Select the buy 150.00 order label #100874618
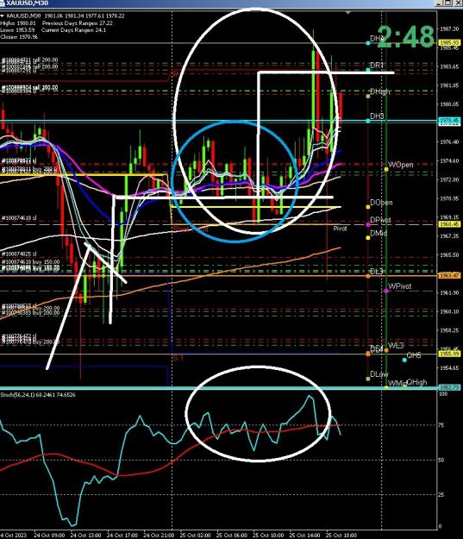This screenshot has width=463, height=539. (x=30, y=262)
